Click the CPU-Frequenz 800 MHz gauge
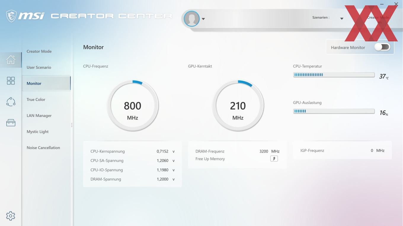This screenshot has width=403, height=226. point(132,105)
